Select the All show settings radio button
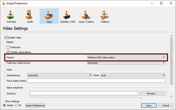176x110 pixels. coord(16,105)
